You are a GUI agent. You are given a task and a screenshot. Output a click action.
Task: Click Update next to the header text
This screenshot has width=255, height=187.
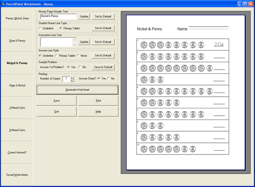coord(84,16)
